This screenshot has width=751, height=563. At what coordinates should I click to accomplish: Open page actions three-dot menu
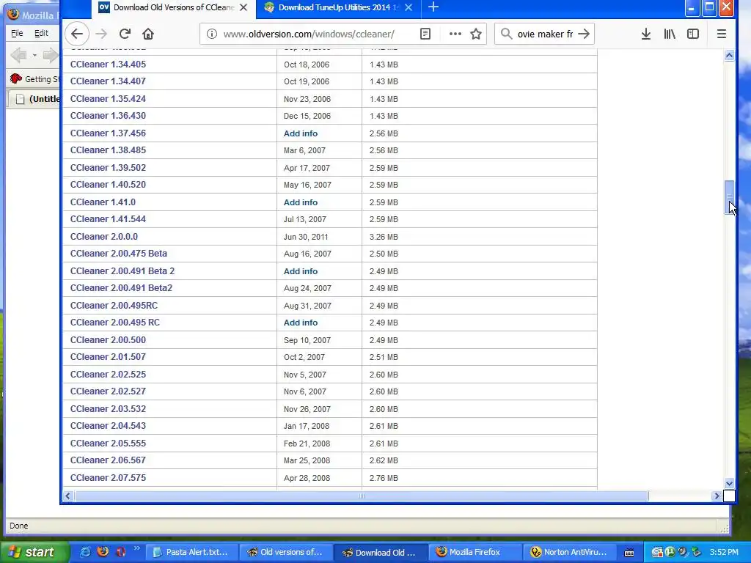point(455,34)
